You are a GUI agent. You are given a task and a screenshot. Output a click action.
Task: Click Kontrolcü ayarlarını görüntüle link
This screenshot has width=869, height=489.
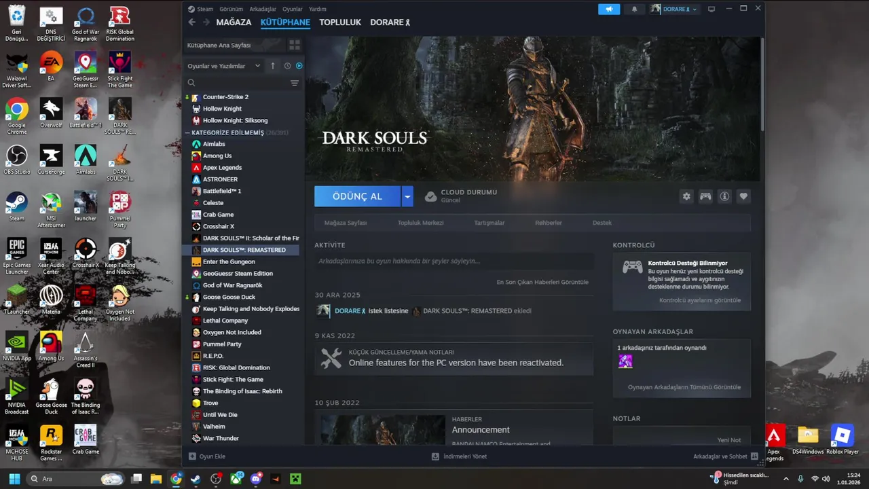point(700,300)
